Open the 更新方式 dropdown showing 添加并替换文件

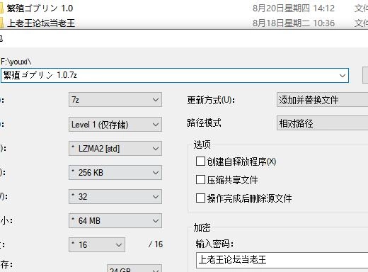[x=322, y=100]
